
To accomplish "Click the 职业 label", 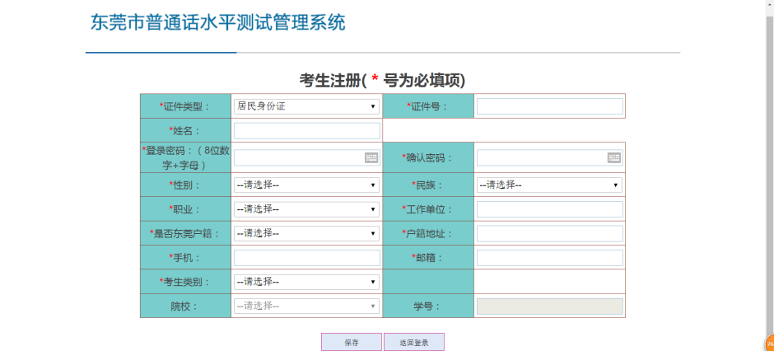I will tap(185, 209).
